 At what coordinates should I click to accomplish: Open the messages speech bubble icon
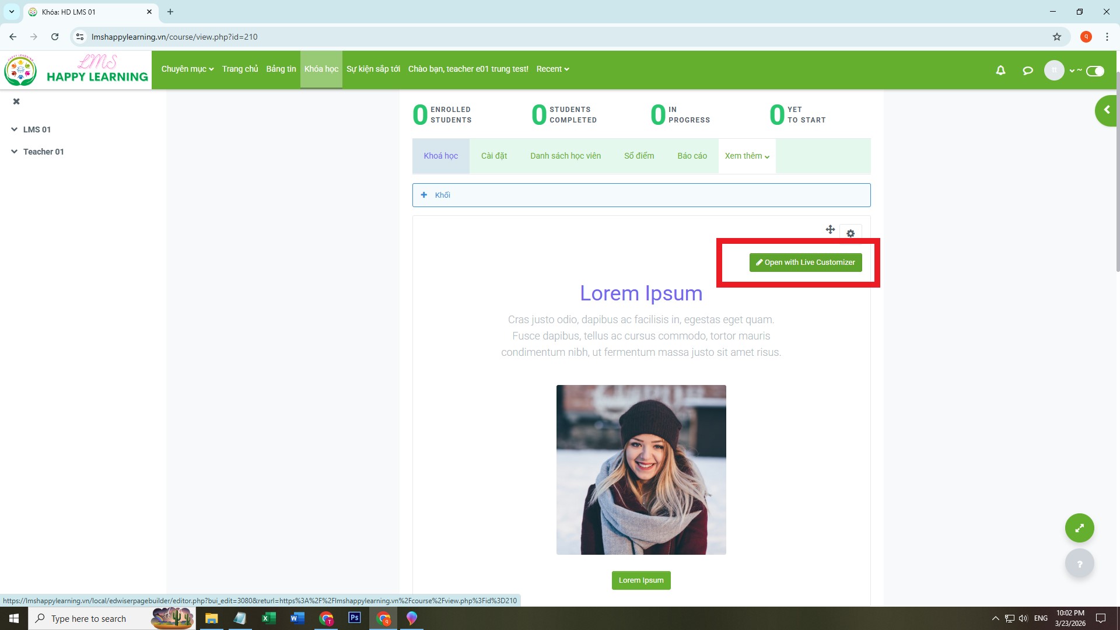pos(1028,71)
